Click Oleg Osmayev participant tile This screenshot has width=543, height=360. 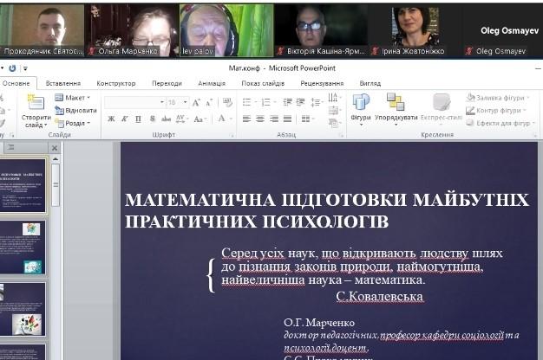click(501, 31)
